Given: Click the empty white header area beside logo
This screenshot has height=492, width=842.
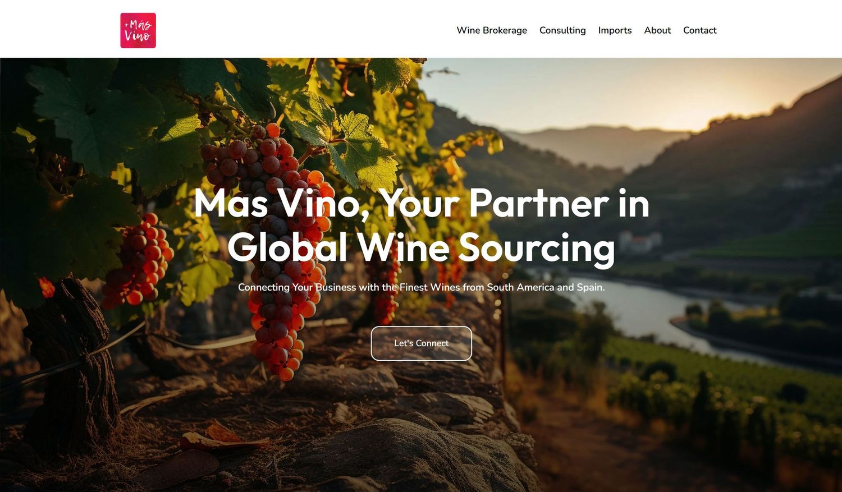Looking at the screenshot, I should coord(303,29).
